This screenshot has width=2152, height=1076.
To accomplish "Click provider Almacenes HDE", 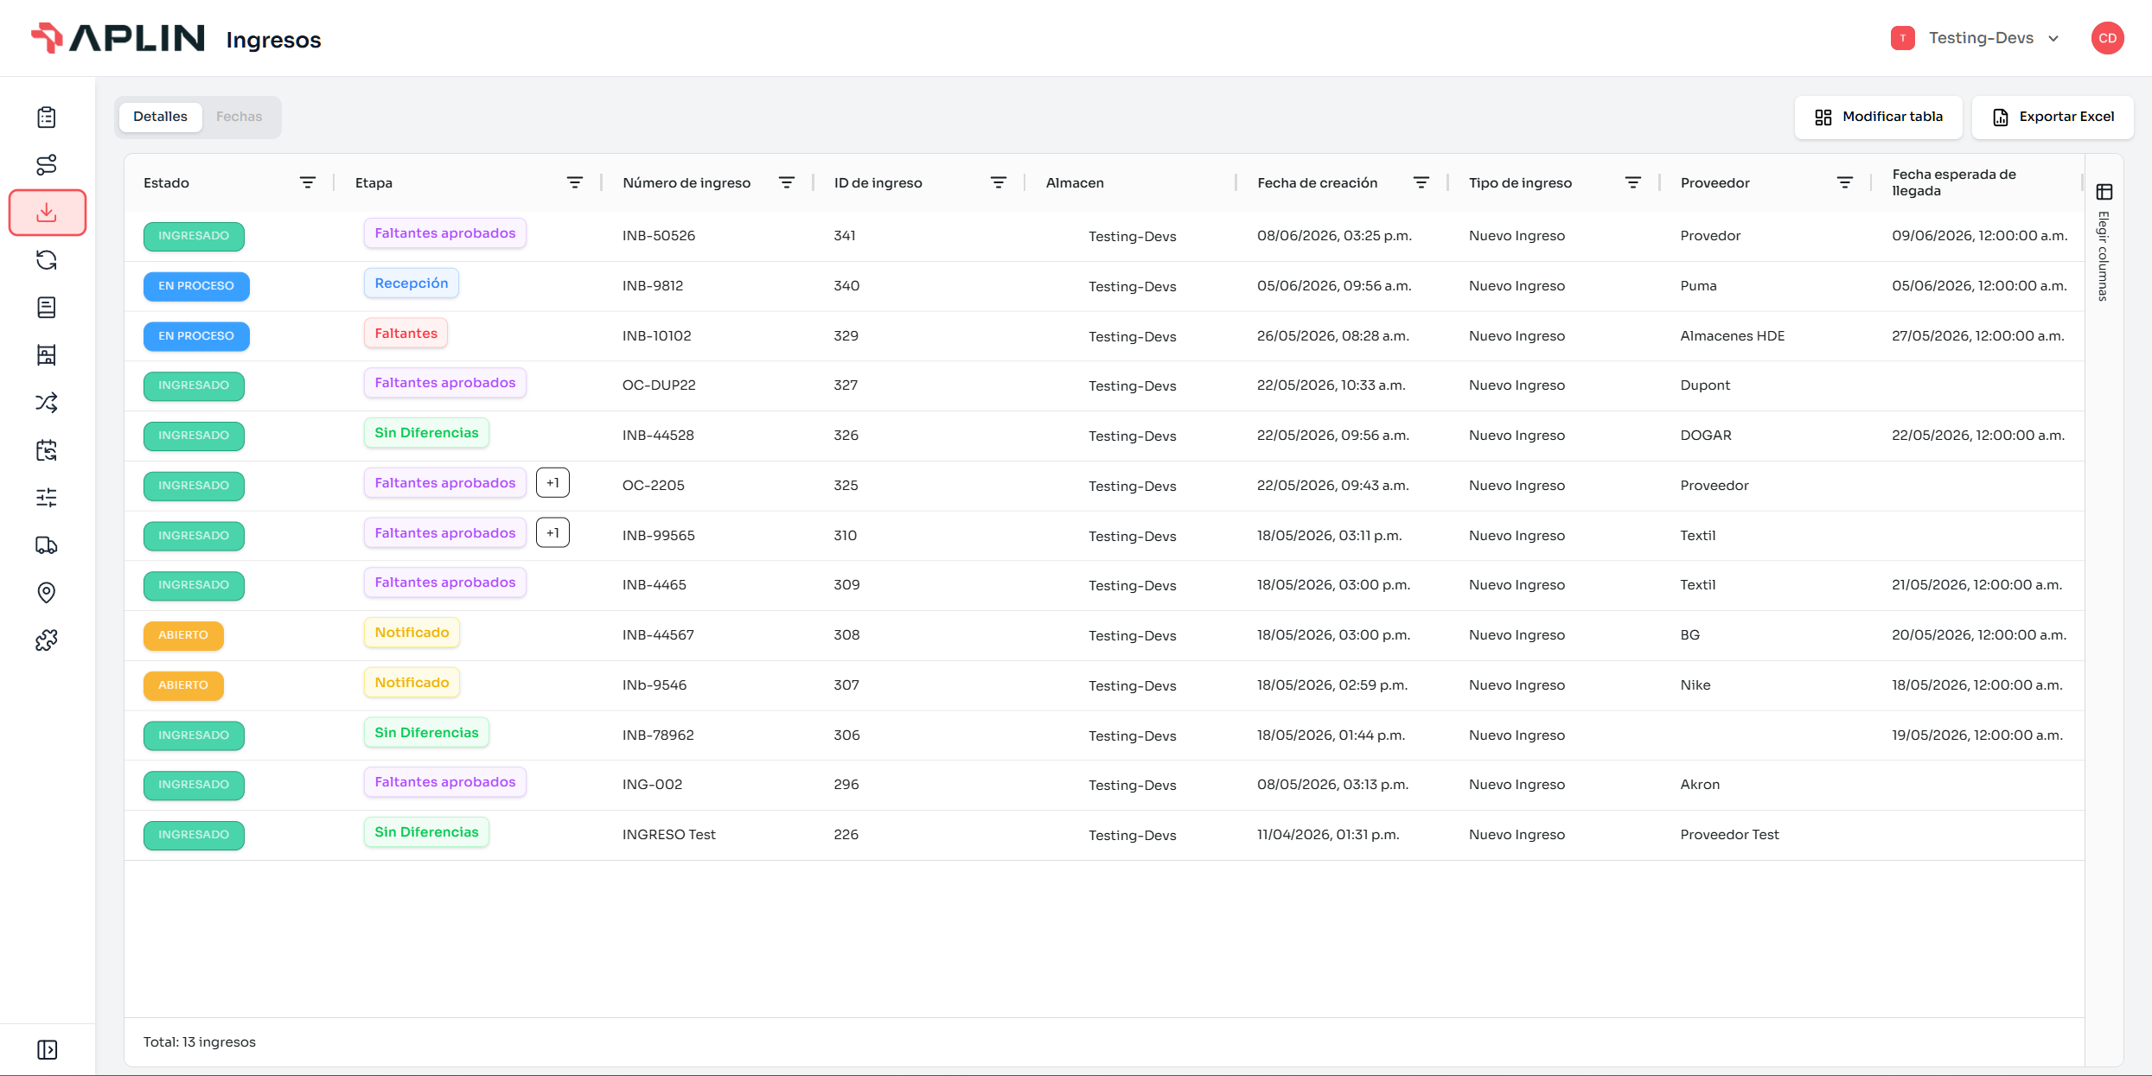I will pyautogui.click(x=1733, y=336).
